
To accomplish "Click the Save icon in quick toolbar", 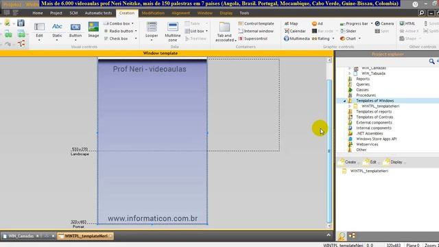I will [x=21, y=23].
